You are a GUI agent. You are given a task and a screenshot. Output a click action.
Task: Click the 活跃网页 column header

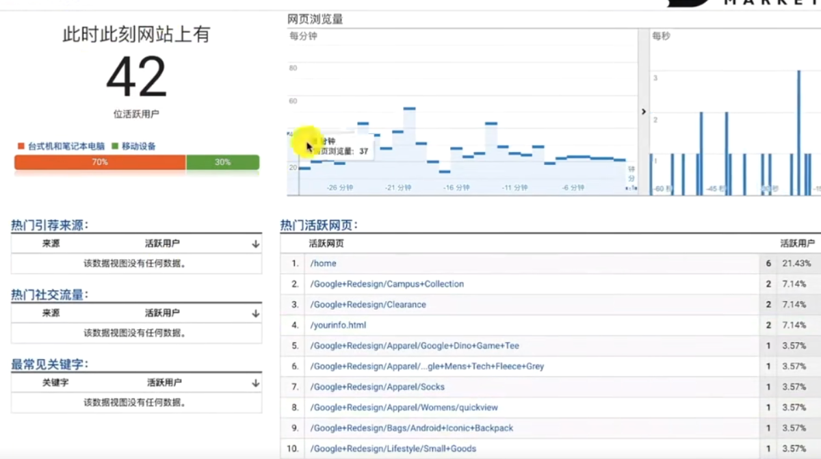326,243
